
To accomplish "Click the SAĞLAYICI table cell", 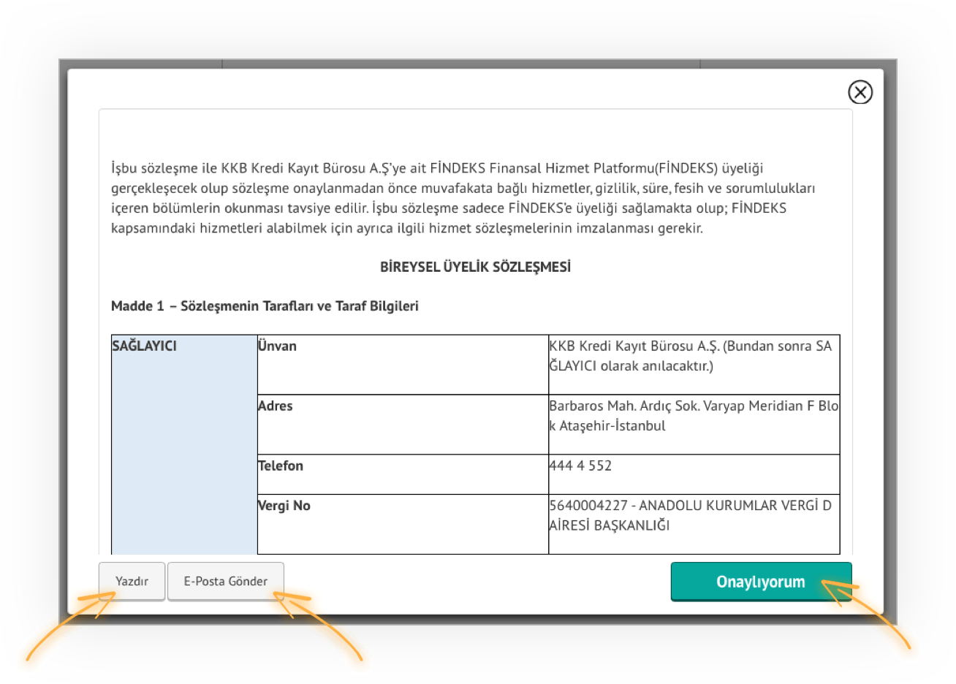I will 184,444.
